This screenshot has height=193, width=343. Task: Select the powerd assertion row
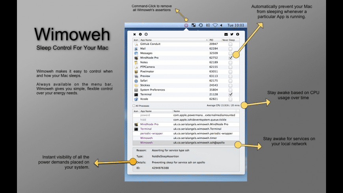pyautogui.click(x=186, y=115)
